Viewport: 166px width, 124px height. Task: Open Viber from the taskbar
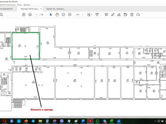pos(62,121)
